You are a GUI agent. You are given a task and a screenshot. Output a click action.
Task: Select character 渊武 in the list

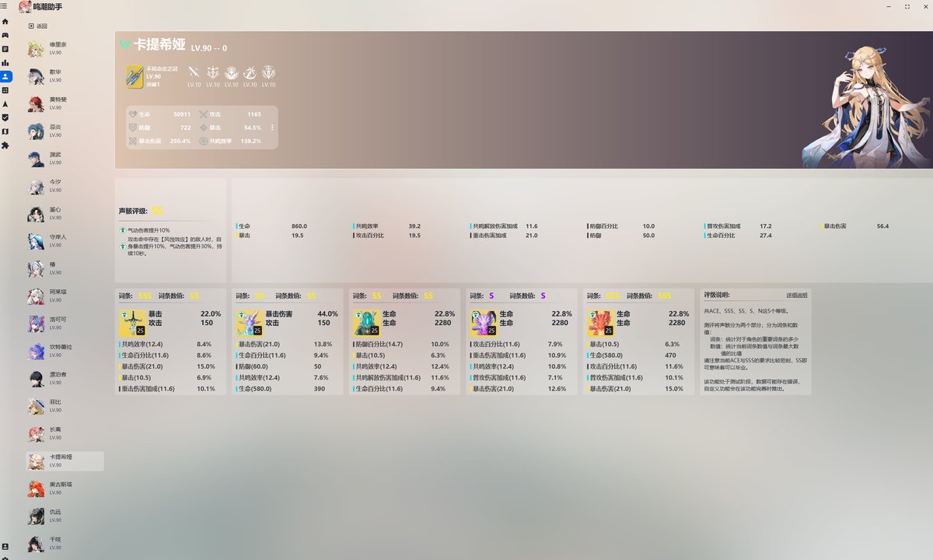tap(65, 159)
